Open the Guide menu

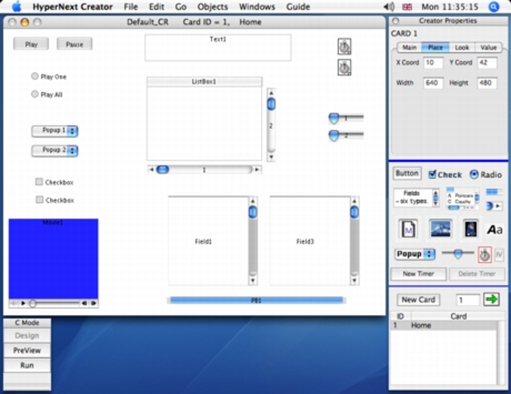[298, 7]
